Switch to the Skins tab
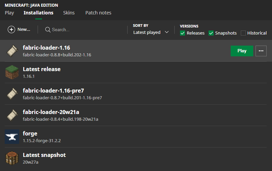The width and height of the screenshot is (272, 171). point(69,13)
